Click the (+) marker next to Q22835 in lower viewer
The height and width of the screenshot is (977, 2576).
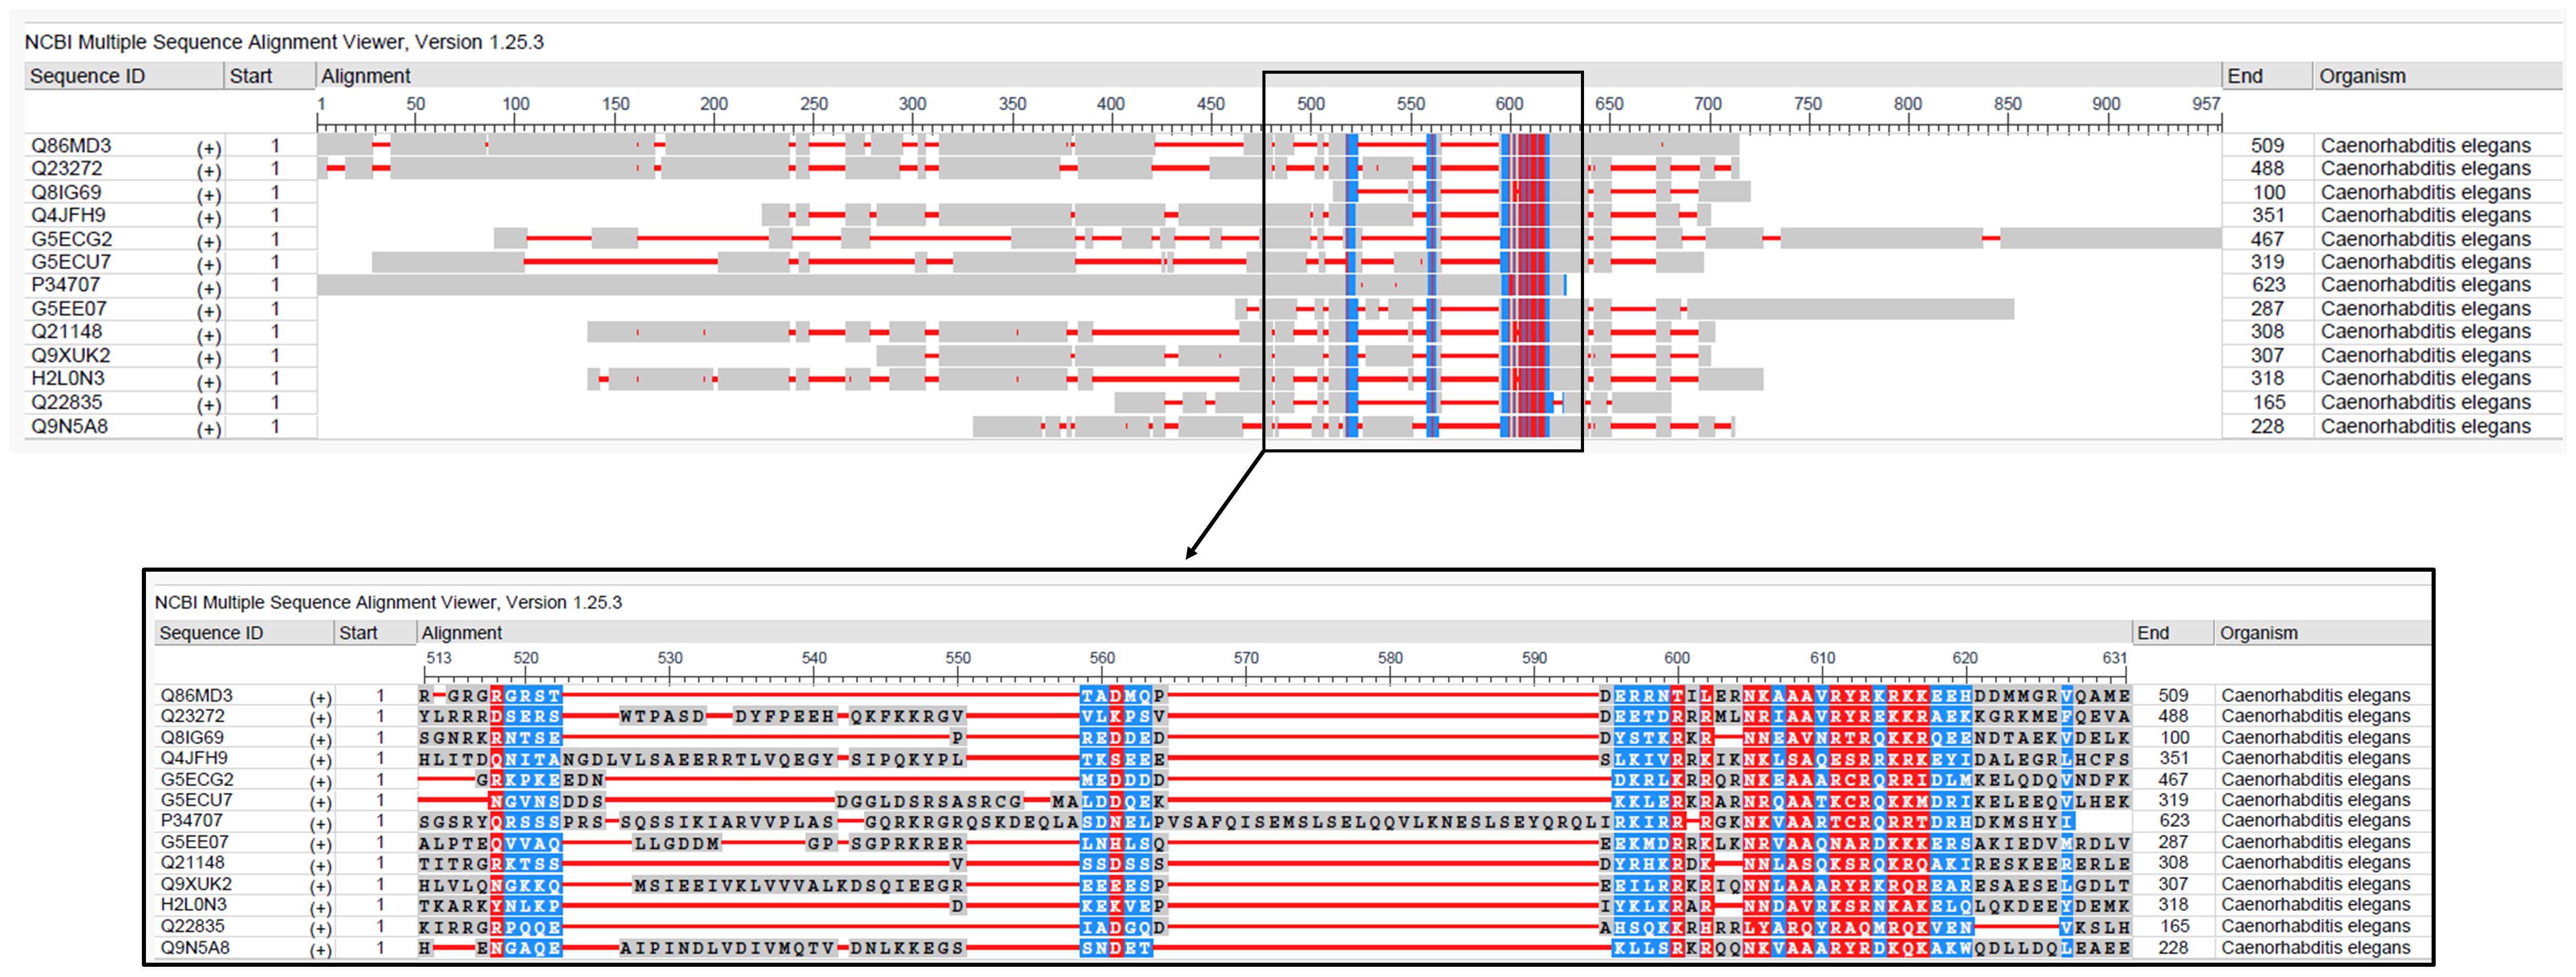click(x=320, y=928)
